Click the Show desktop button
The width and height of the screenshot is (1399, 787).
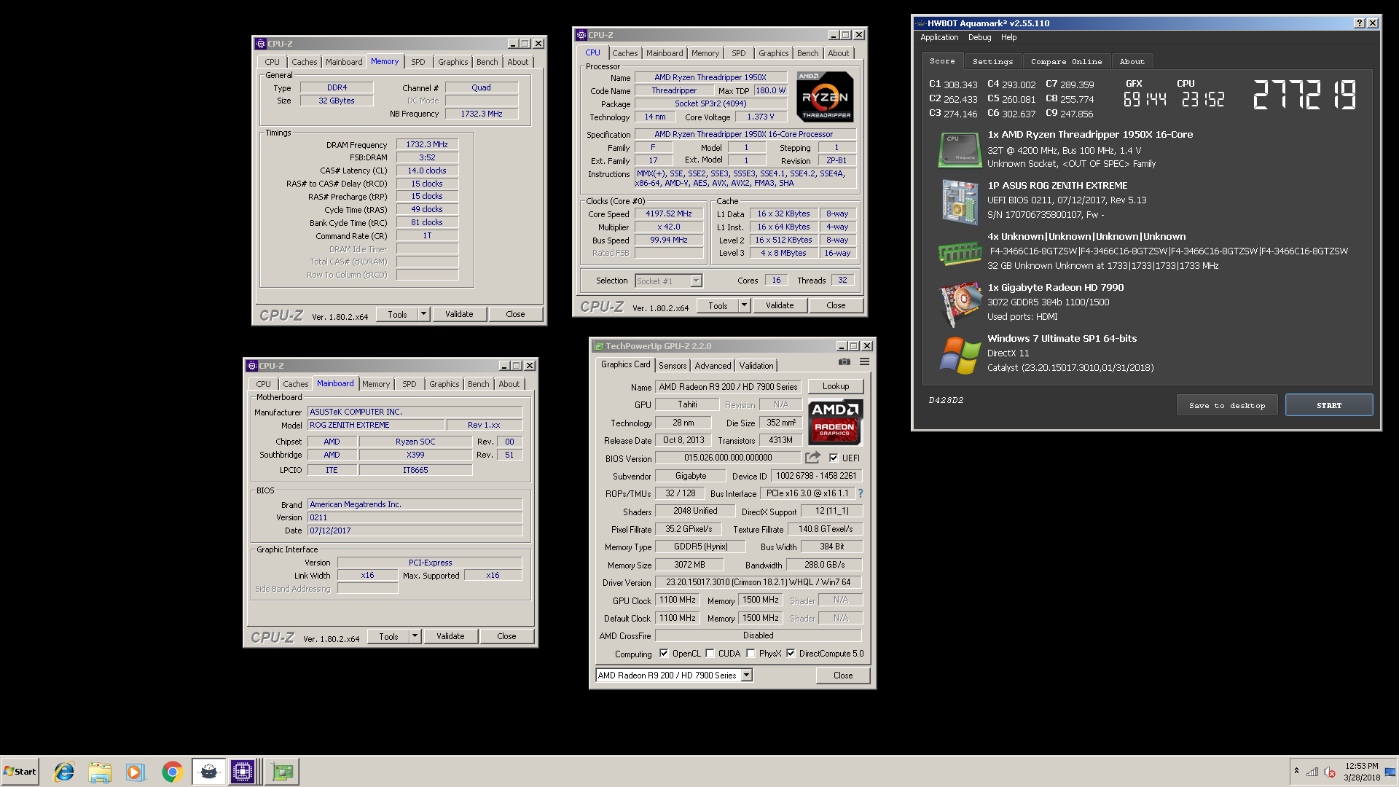[x=1390, y=772]
